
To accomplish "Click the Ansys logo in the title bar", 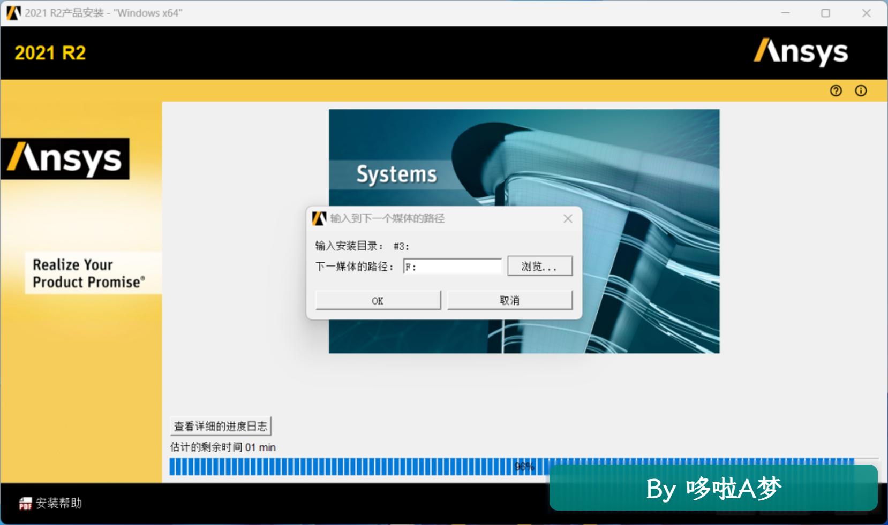I will [13, 13].
